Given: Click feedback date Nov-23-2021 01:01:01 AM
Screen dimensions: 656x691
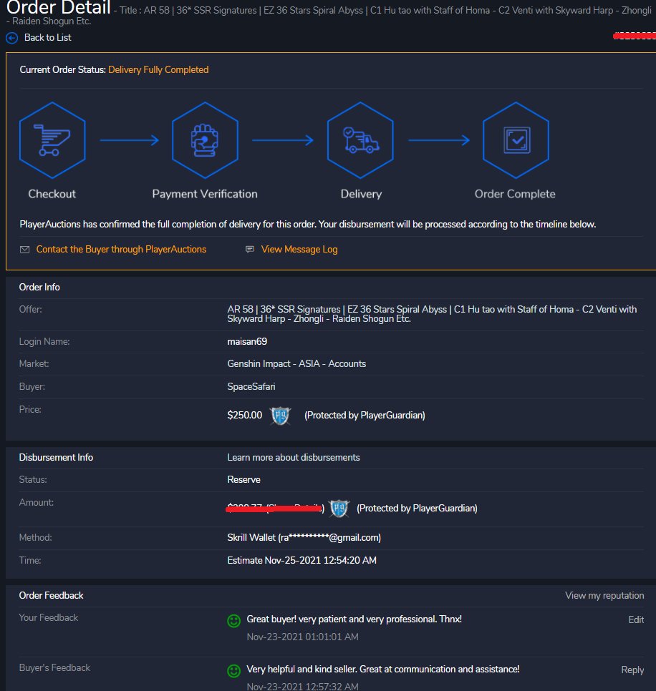Looking at the screenshot, I should click(x=302, y=637).
